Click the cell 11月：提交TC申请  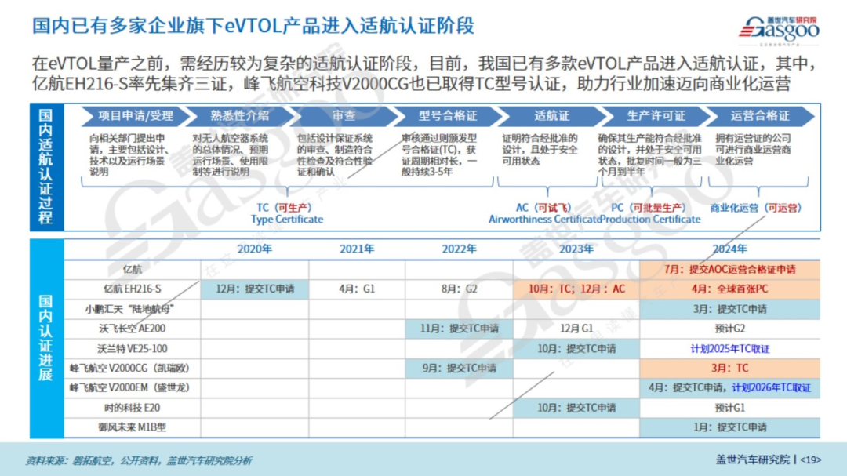click(x=459, y=329)
